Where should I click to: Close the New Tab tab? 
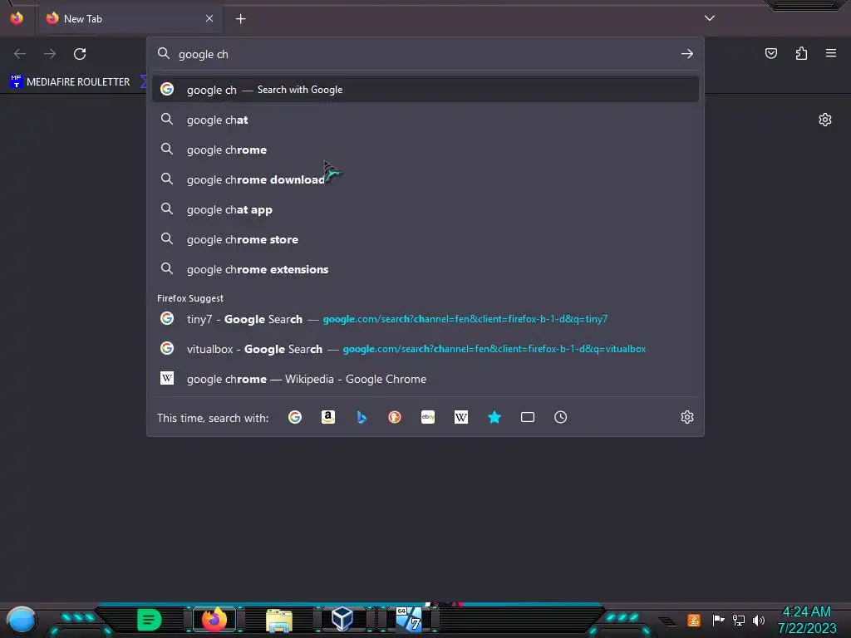(x=209, y=18)
